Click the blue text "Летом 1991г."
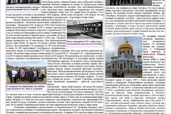The width and height of the screenshot is (171, 114). pos(150,60)
